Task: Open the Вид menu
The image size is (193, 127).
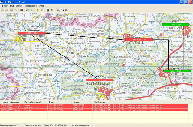Action: point(12,6)
